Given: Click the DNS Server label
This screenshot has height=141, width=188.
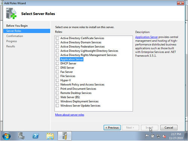Looking at the screenshot, I should [x=67, y=68].
